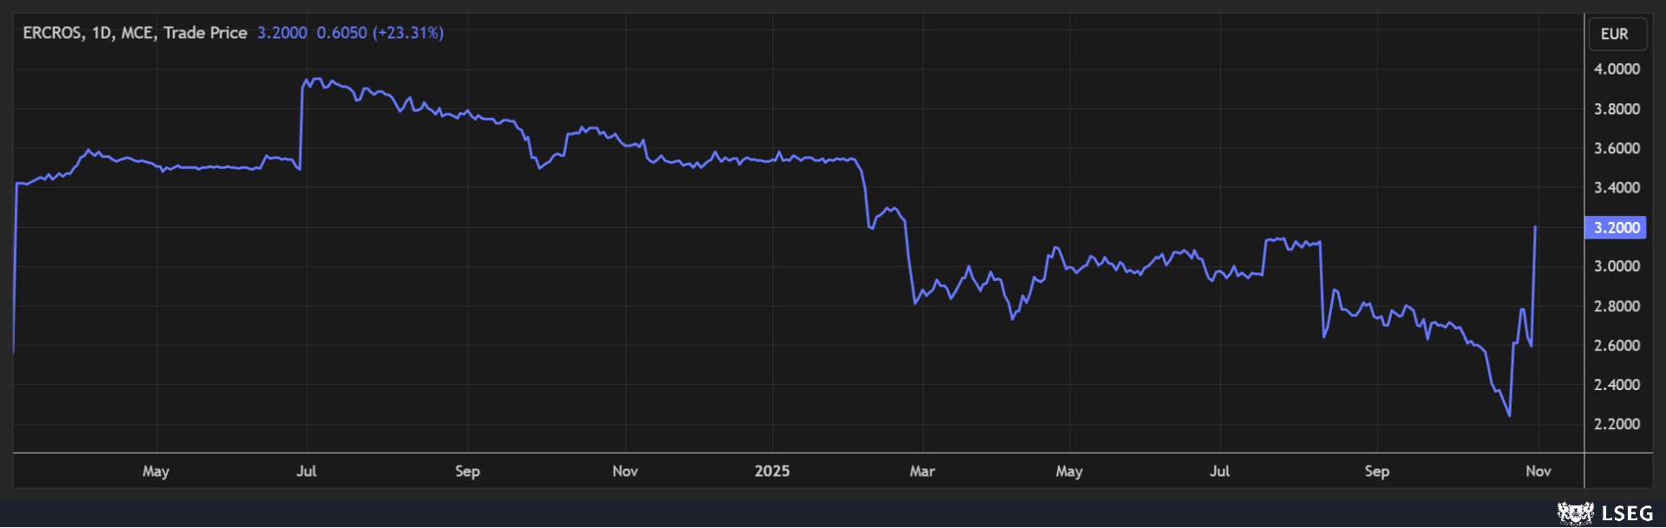Click the ERCROS symbol name in legend
Image resolution: width=1666 pixels, height=528 pixels.
coord(52,33)
